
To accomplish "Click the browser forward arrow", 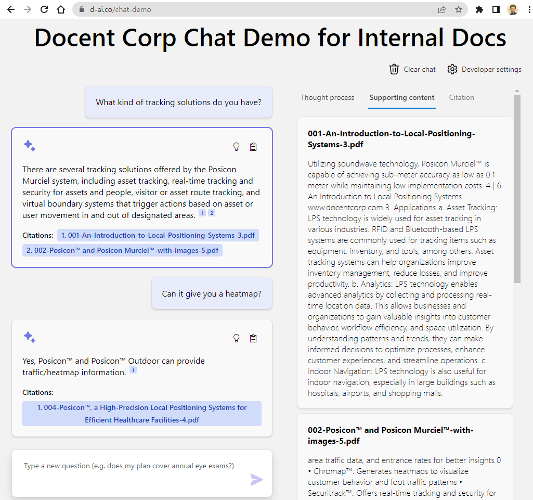I will click(28, 9).
